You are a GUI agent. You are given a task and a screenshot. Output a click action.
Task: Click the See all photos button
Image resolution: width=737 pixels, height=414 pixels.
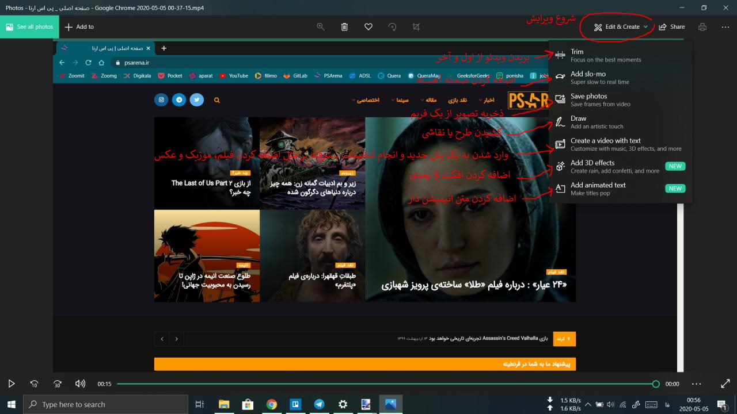pos(29,27)
